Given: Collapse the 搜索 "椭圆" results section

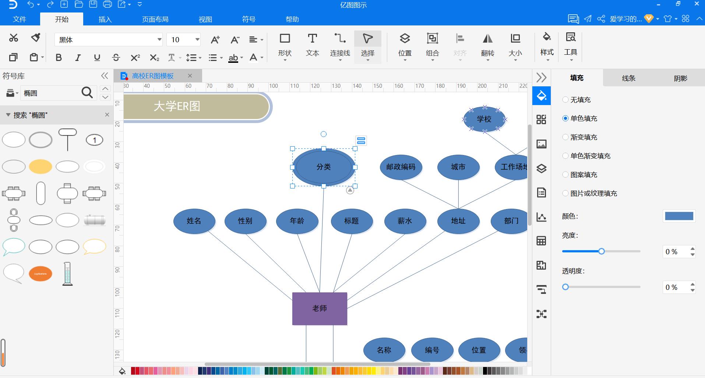Looking at the screenshot, I should [x=8, y=115].
